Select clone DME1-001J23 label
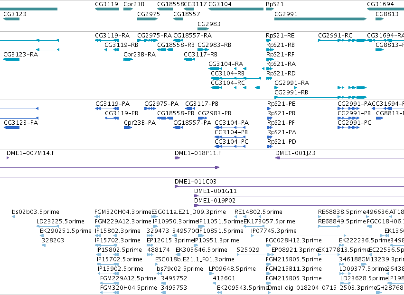Image resolution: width=404 pixels, height=295 pixels. tap(295, 153)
